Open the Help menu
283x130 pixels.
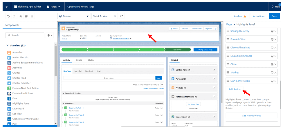[x=276, y=7]
